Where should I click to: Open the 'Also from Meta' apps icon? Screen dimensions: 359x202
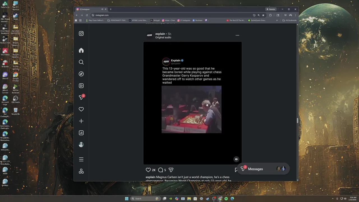[x=81, y=171]
